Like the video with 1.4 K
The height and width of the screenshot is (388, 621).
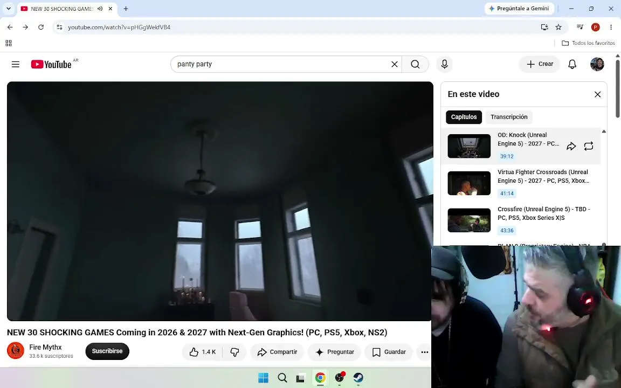[202, 352]
